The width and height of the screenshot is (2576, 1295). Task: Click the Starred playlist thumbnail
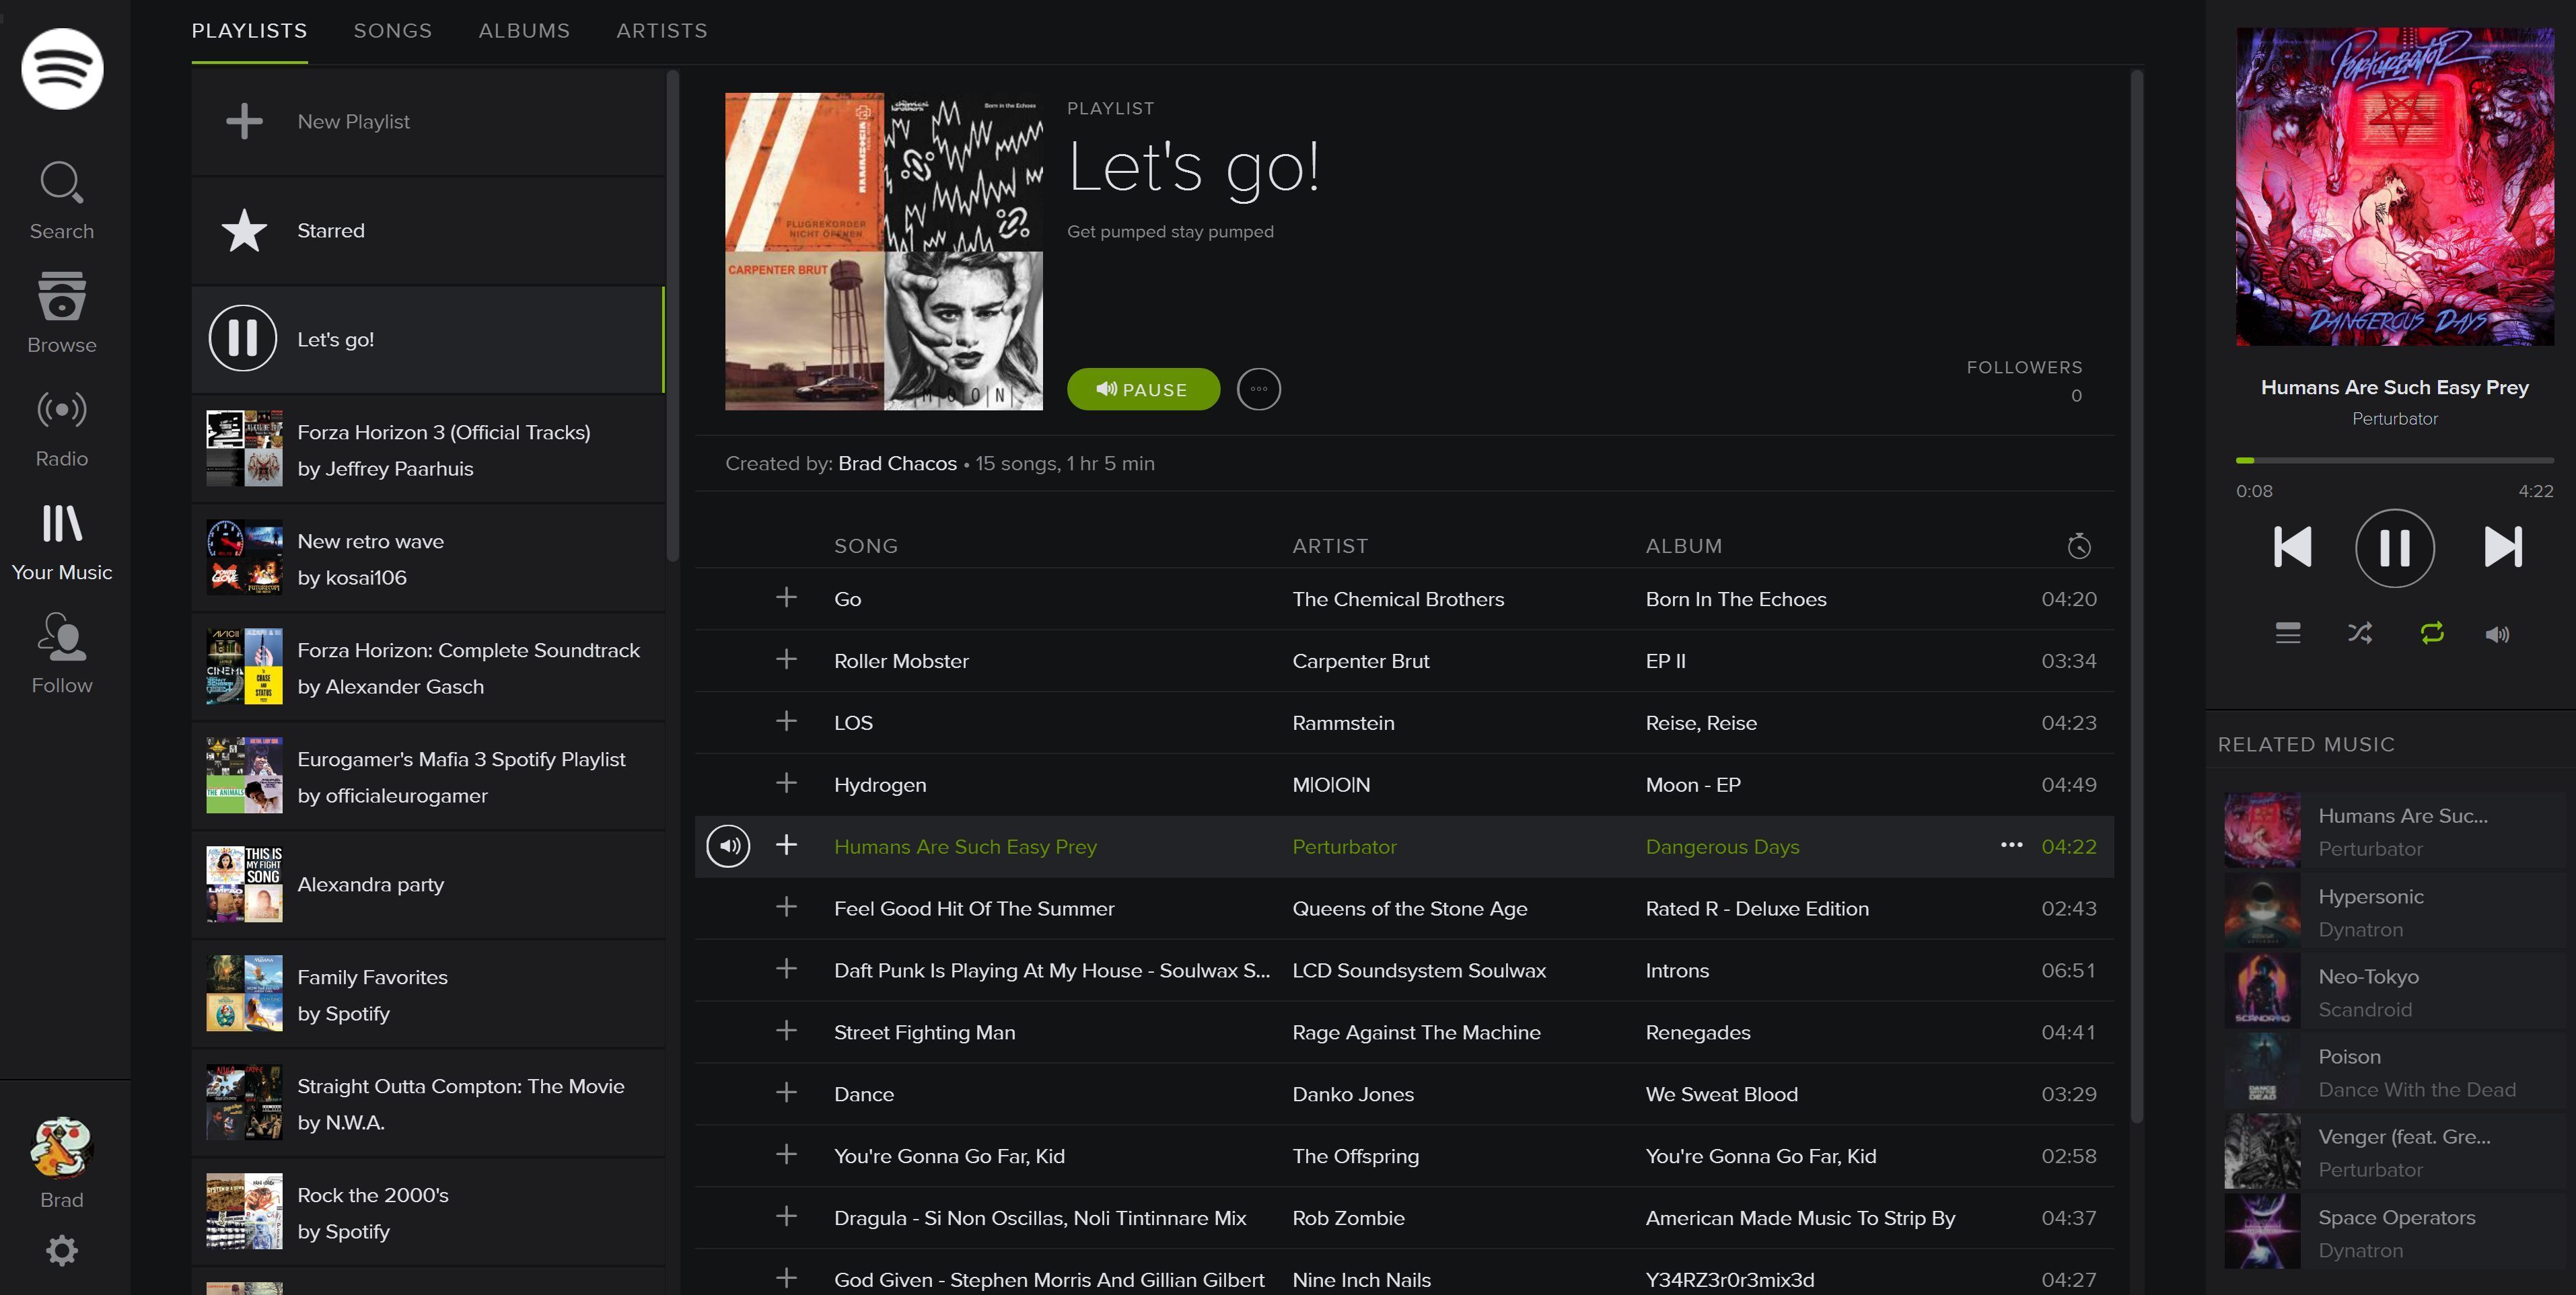(x=243, y=229)
